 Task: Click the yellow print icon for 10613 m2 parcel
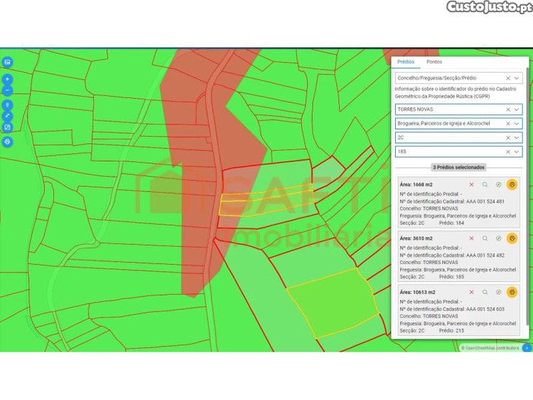(x=512, y=293)
